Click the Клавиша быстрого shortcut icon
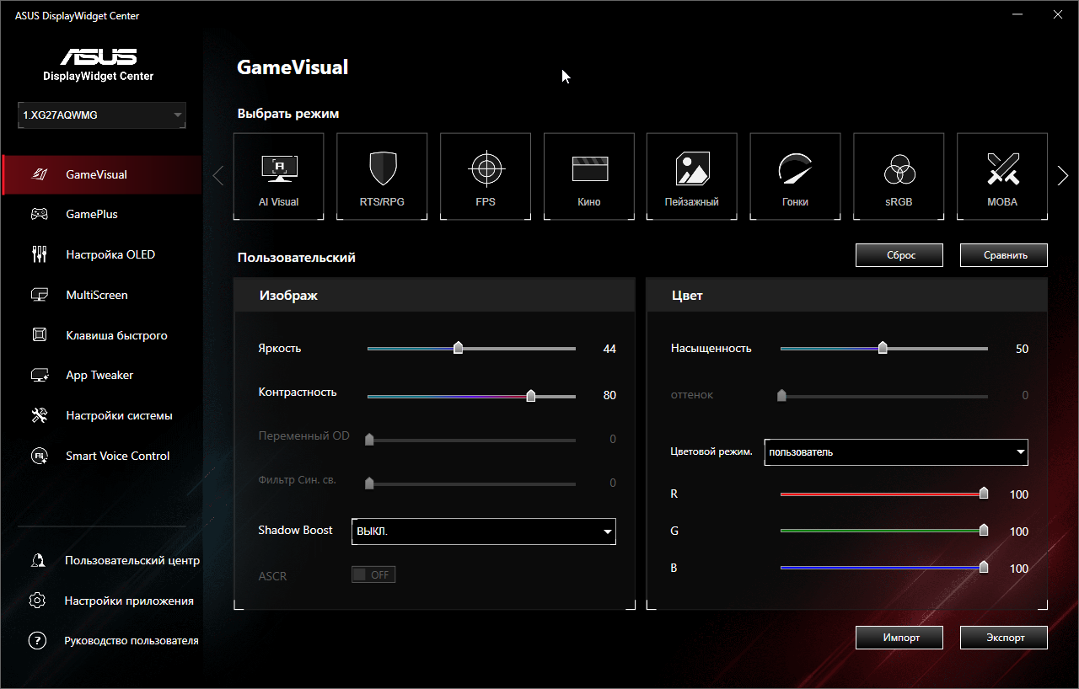 (x=40, y=335)
